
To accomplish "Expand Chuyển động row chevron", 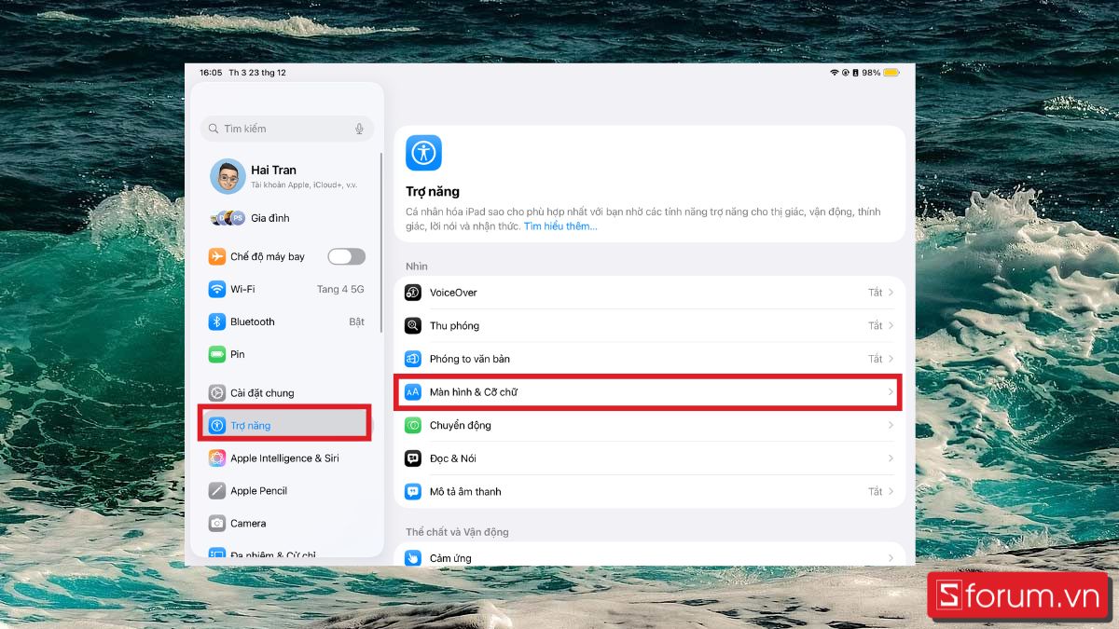I will pos(891,425).
